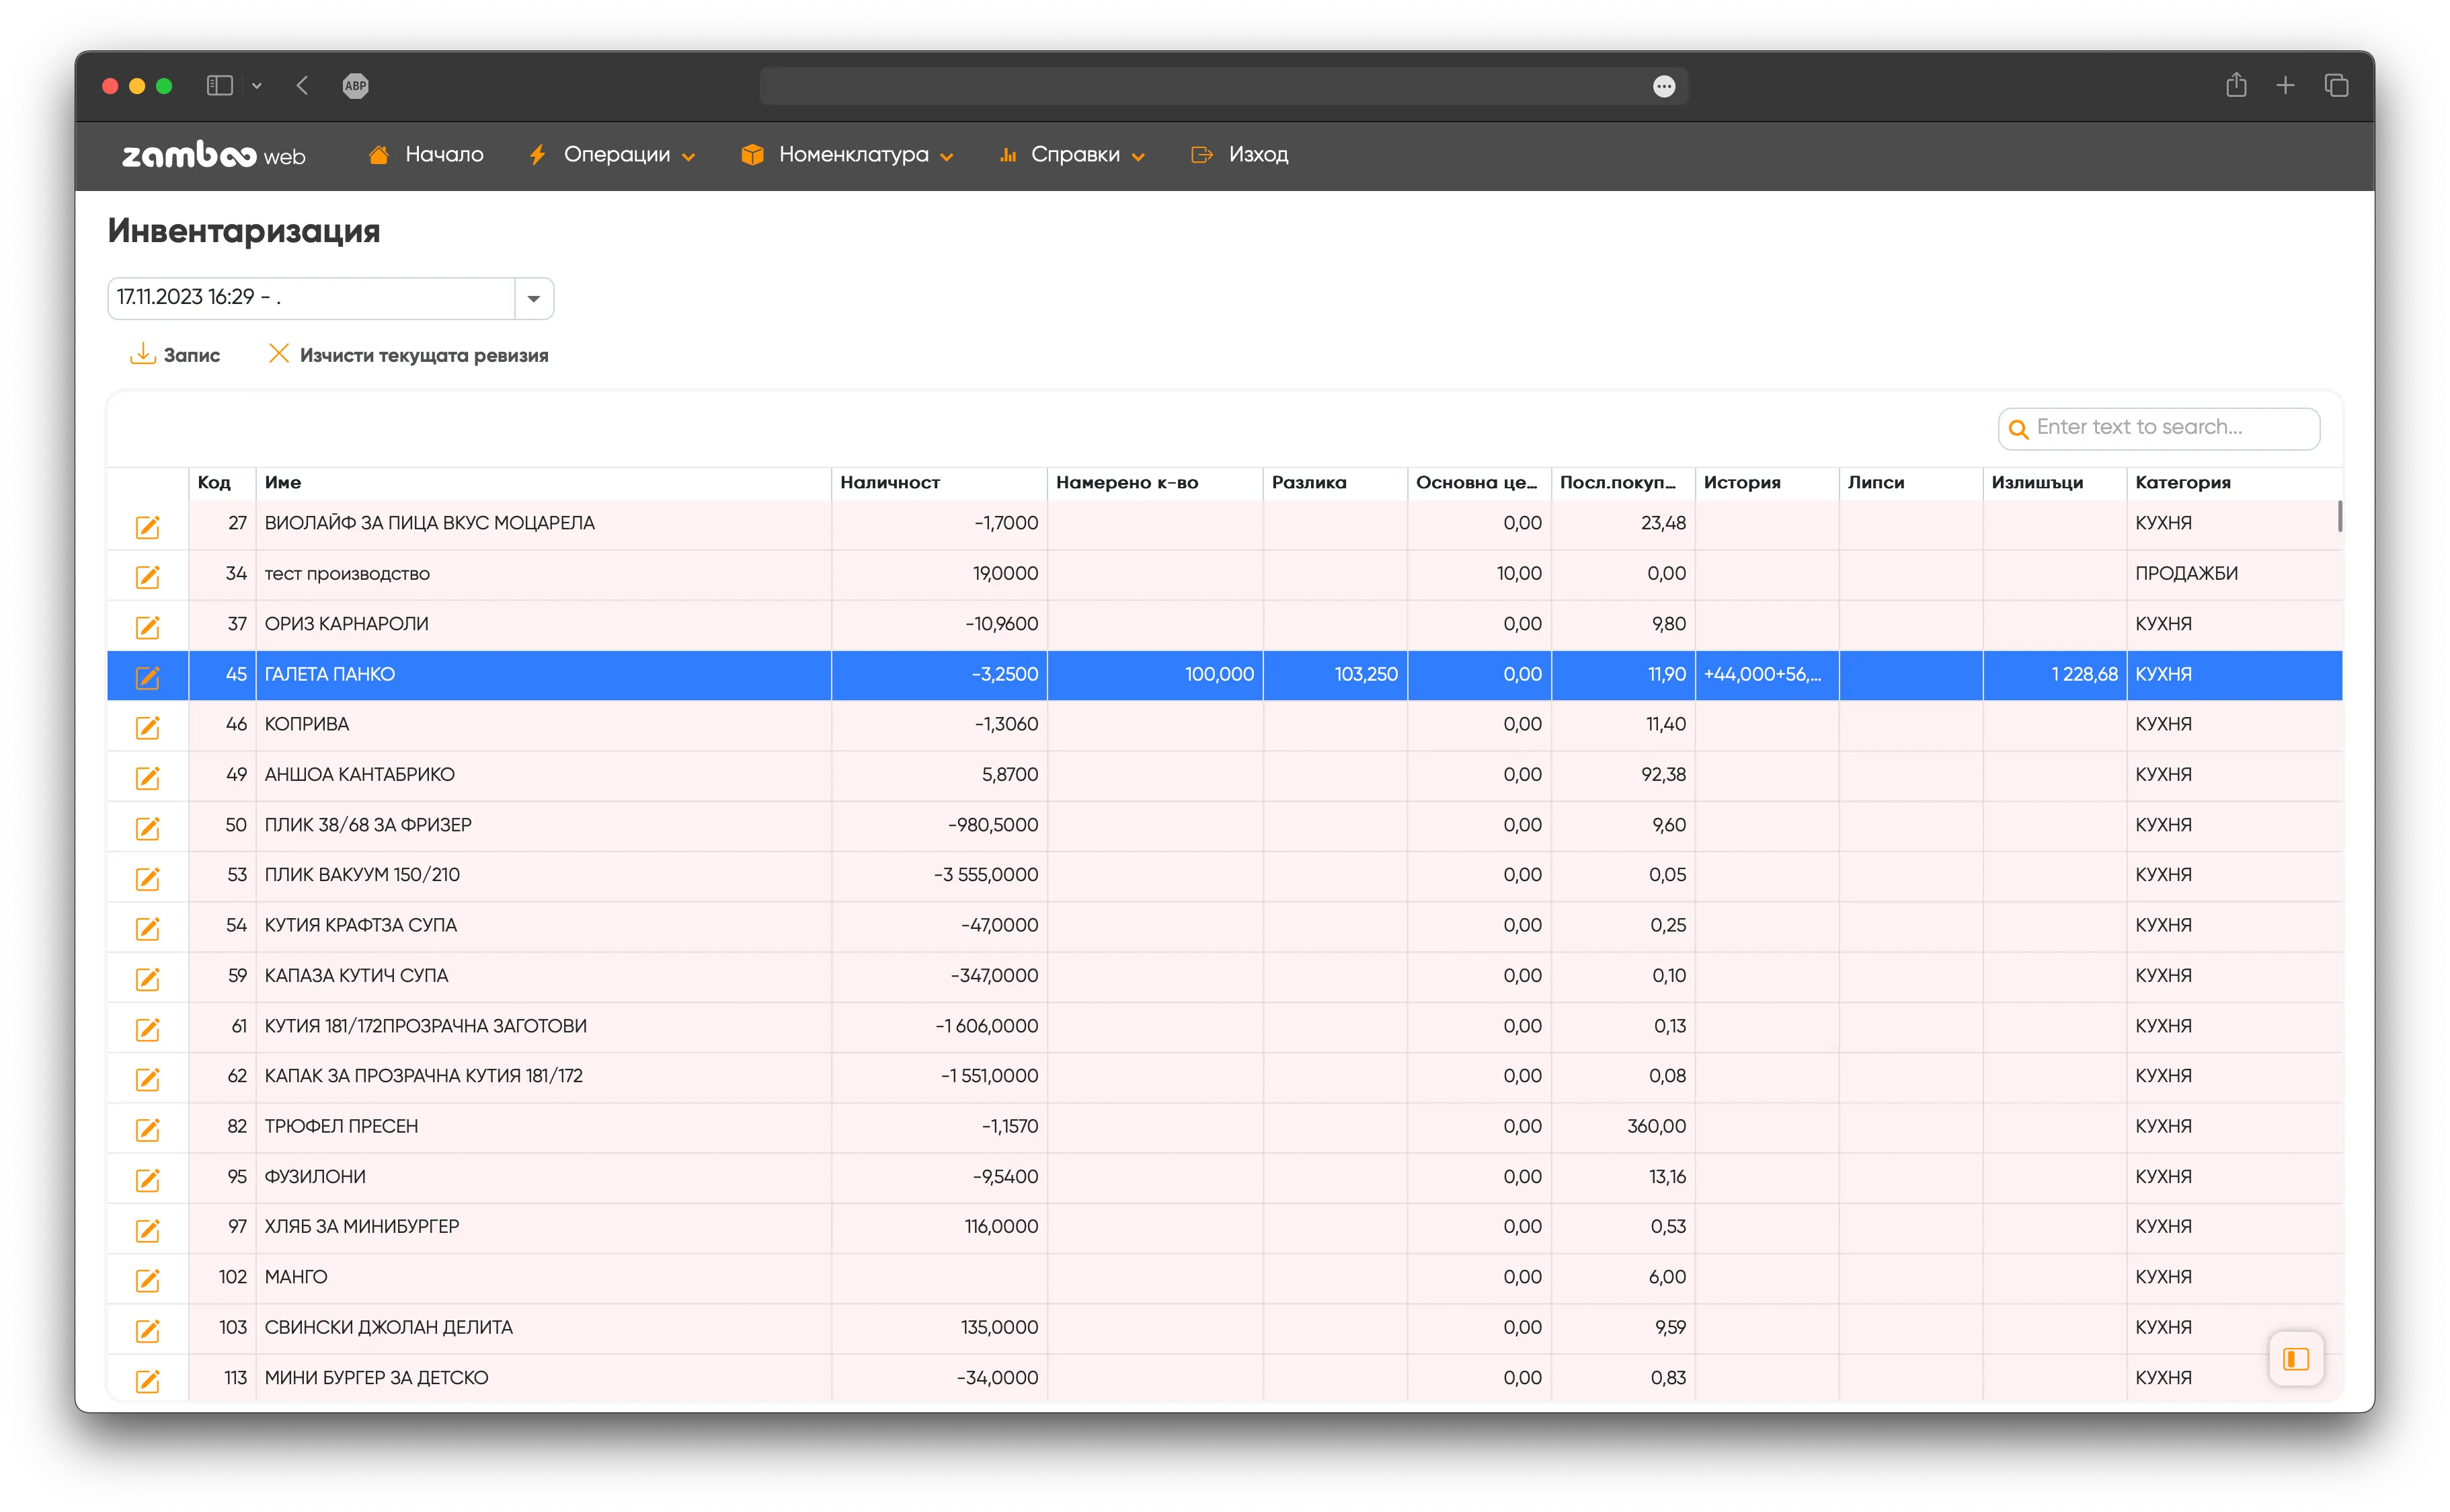Viewport: 2450px width, 1512px height.
Task: Click orange side panel icon at bottom right
Action: [2295, 1358]
